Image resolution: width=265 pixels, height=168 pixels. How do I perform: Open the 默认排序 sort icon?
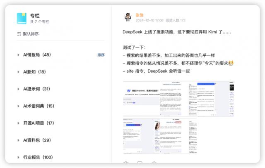pyautogui.click(x=19, y=34)
